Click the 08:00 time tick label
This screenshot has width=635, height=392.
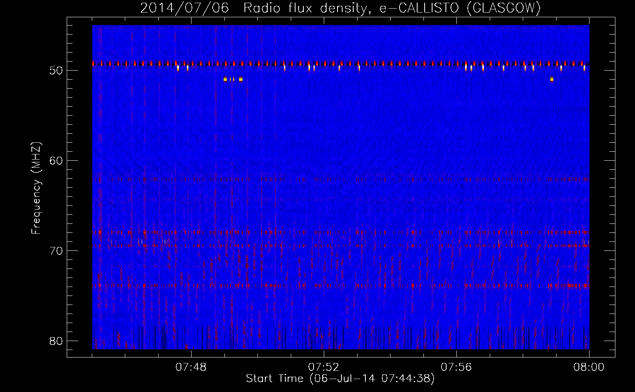589,367
